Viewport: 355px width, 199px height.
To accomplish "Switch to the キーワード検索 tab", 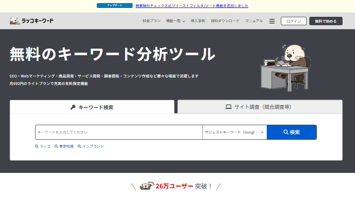I will point(92,107).
